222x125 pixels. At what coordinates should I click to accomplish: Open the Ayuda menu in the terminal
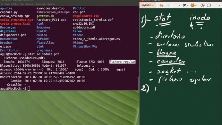[51, 4]
